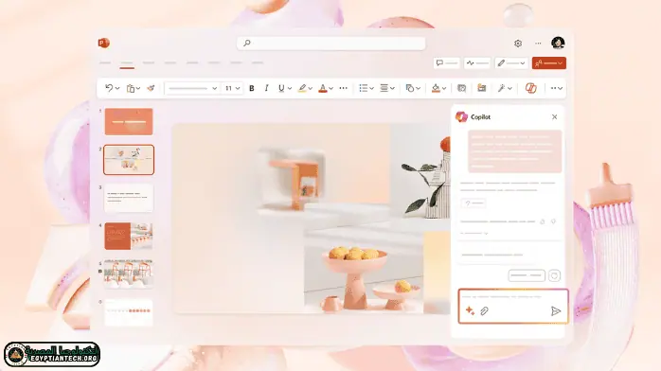Expand the highlight color arrow
Screen dimensions: 661x371
(x=311, y=88)
